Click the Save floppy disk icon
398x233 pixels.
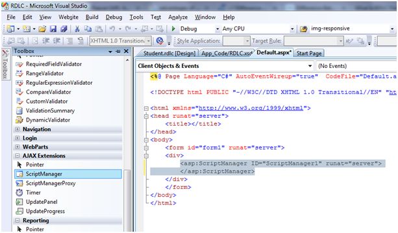tap(53, 29)
